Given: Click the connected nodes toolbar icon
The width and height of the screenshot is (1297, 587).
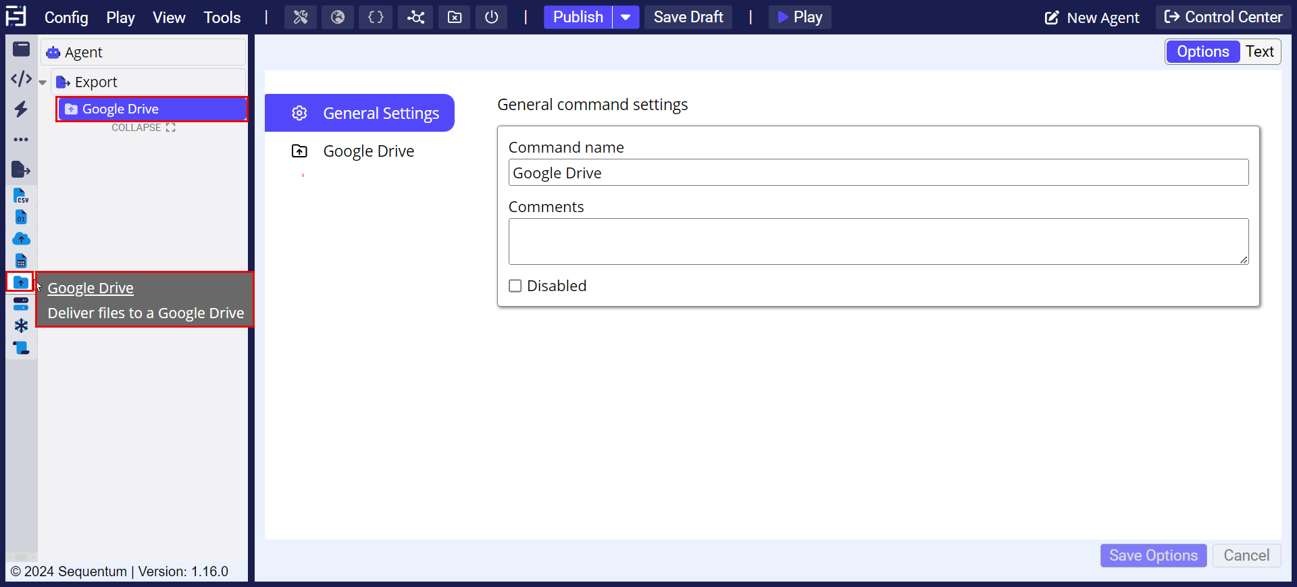Looking at the screenshot, I should click(x=415, y=17).
